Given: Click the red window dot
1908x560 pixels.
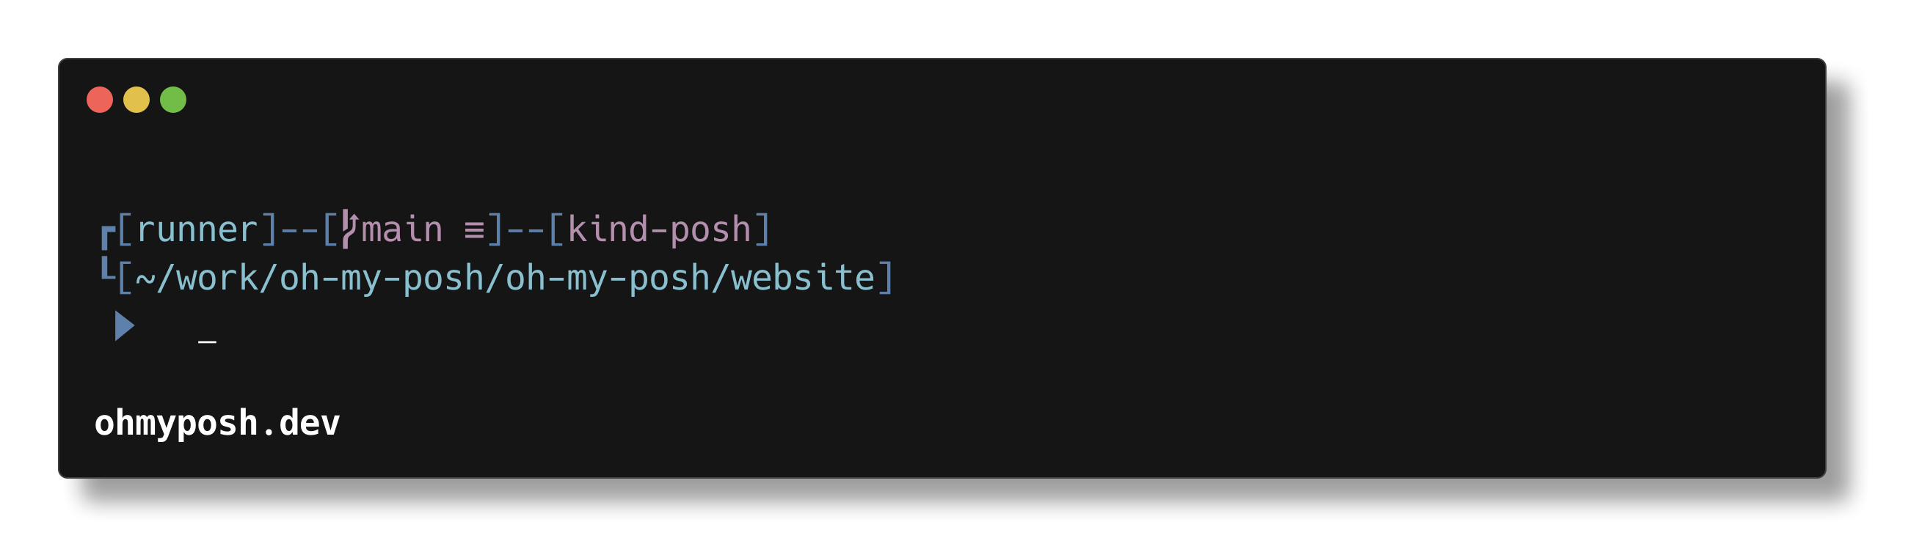Looking at the screenshot, I should coord(100,100).
